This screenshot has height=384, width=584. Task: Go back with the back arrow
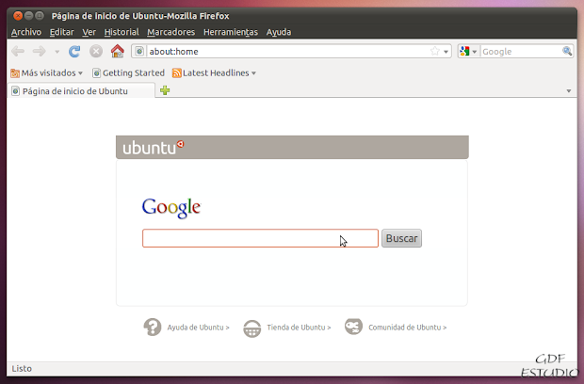point(18,51)
